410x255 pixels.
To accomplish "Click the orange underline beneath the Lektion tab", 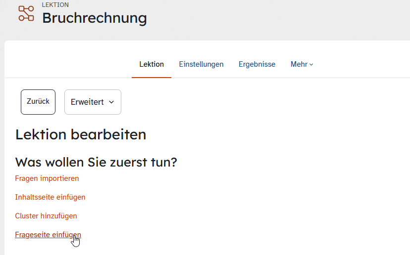I will pos(152,77).
